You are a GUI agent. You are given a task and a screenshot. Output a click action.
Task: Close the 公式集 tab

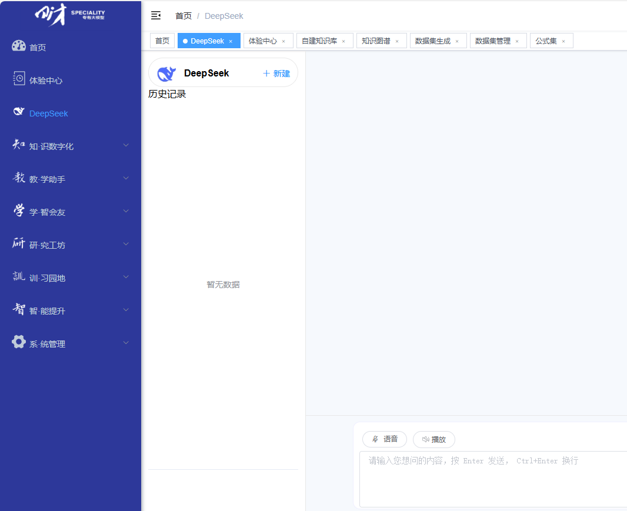tap(563, 41)
